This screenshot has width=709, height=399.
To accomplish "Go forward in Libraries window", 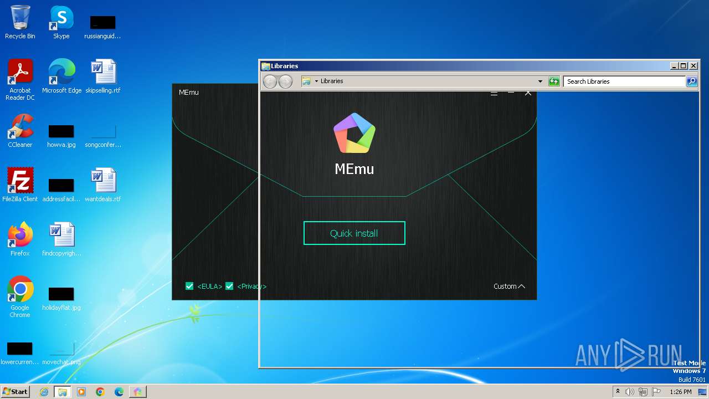I will [x=285, y=81].
